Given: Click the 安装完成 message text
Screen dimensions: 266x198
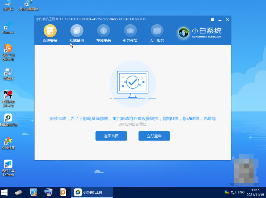Looking at the screenshot, I should pos(133,119).
